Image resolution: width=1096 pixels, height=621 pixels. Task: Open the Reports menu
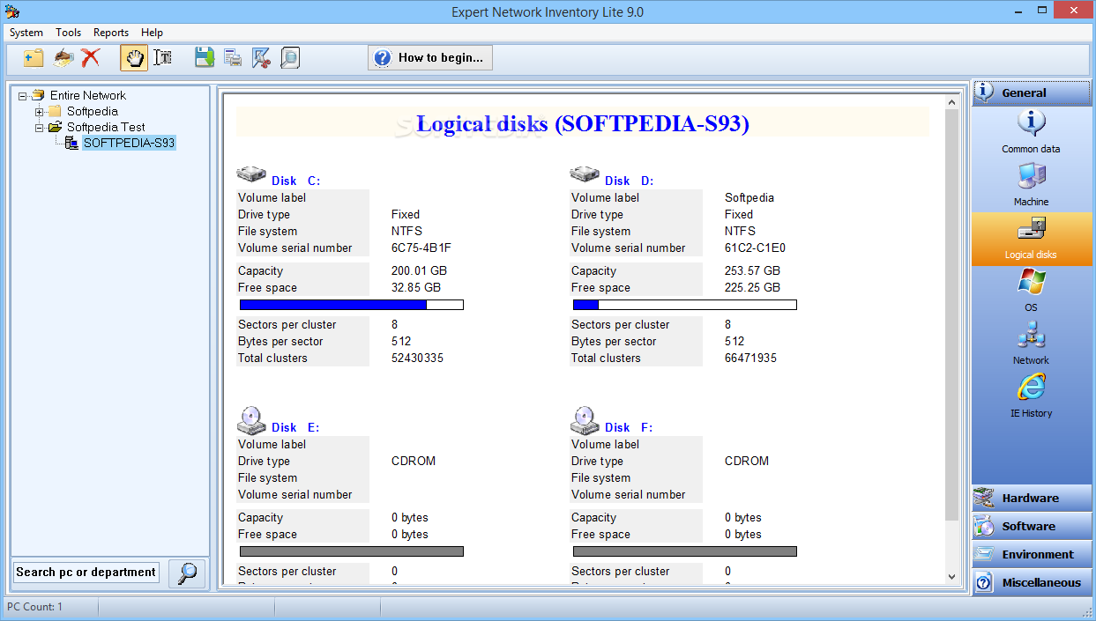111,33
